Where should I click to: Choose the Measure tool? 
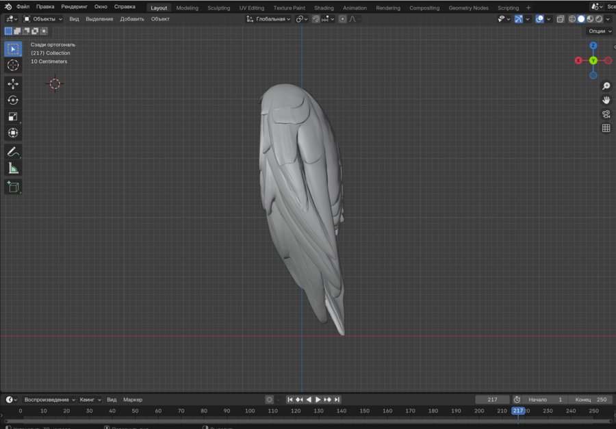(13, 168)
